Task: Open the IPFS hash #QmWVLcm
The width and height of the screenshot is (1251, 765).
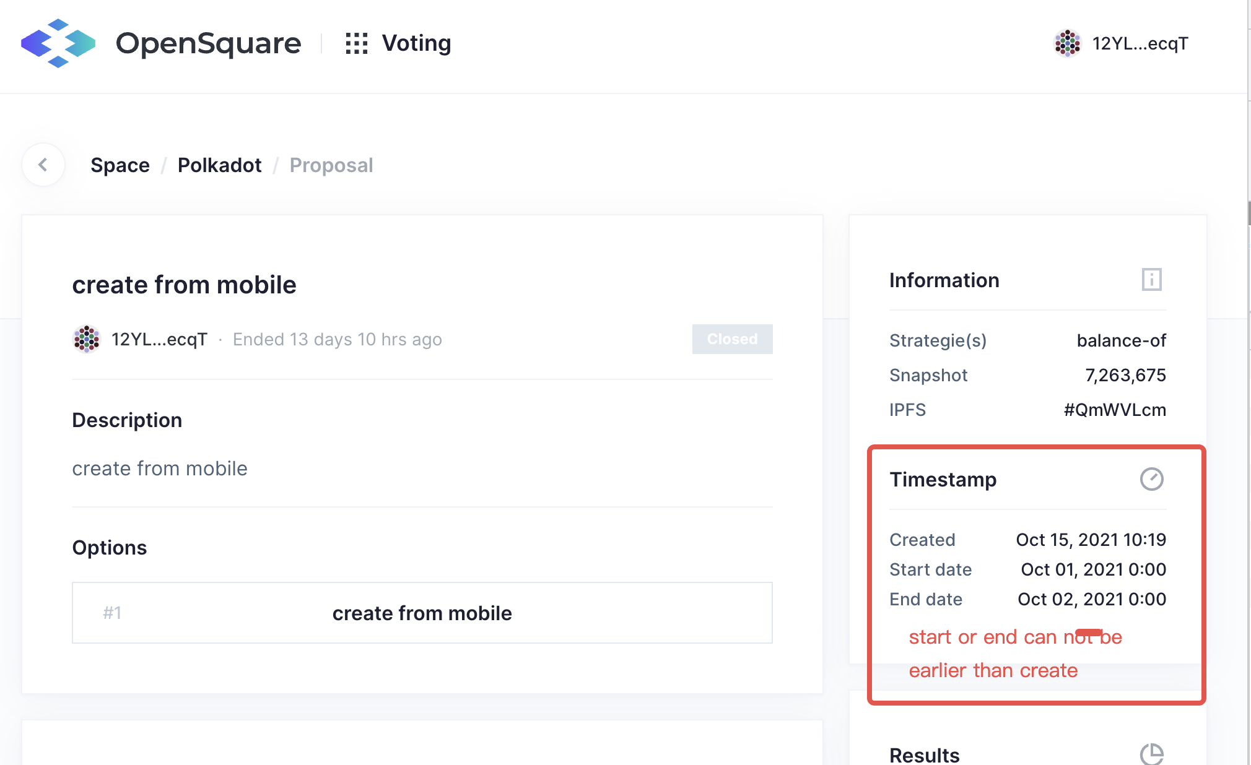Action: 1114,409
